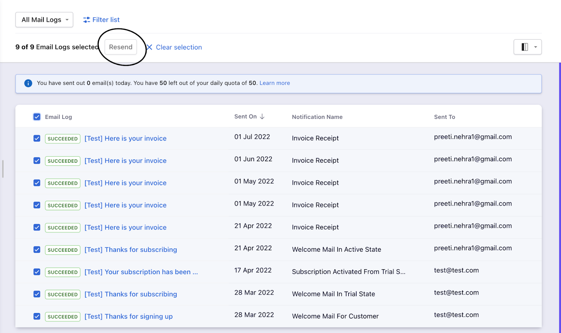Click the Filter list sliders icon

[x=86, y=20]
